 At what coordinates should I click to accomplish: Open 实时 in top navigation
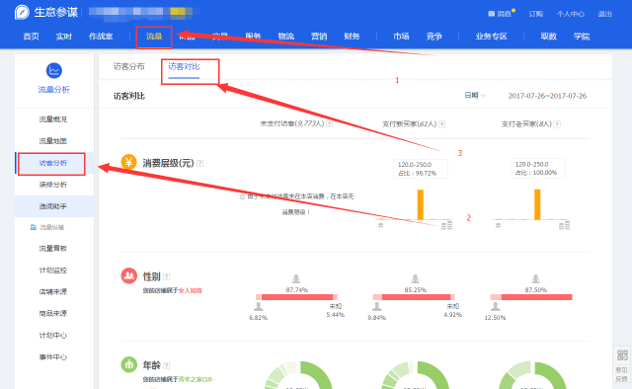63,37
